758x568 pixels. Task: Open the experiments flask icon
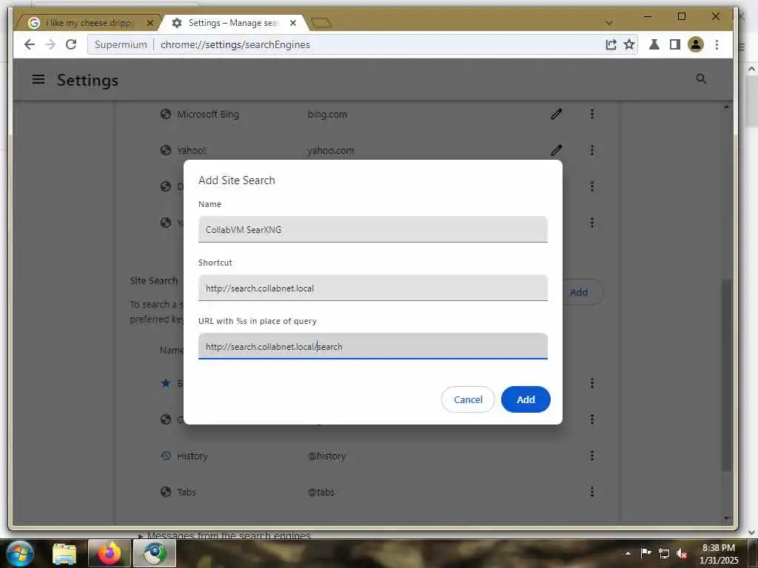(654, 44)
